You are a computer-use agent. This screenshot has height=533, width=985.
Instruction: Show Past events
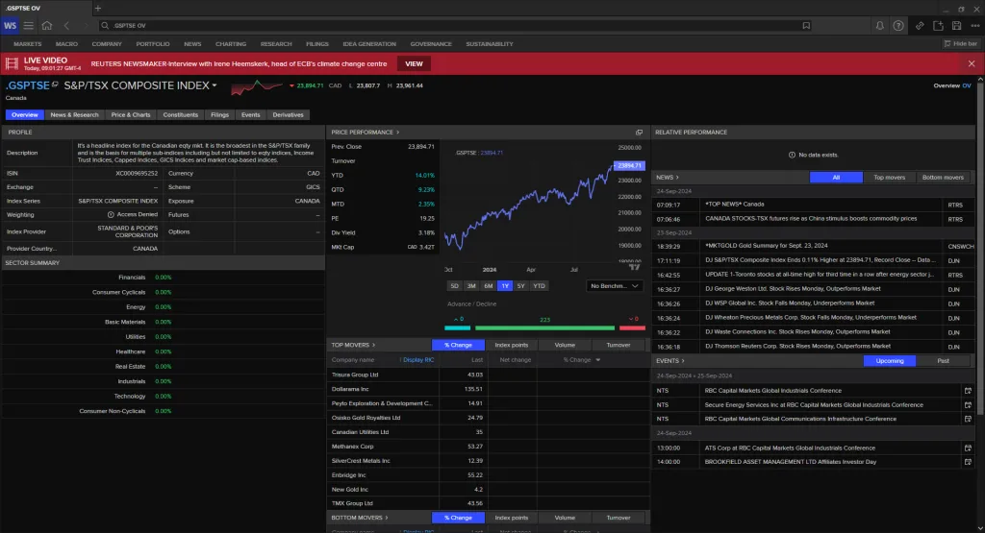[x=943, y=360]
